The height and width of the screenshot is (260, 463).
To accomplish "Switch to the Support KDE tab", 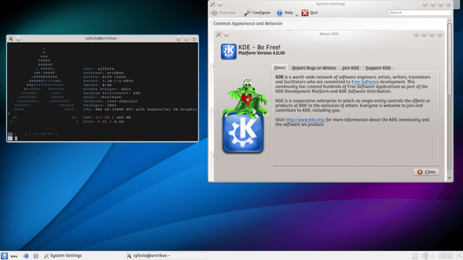I will point(378,68).
